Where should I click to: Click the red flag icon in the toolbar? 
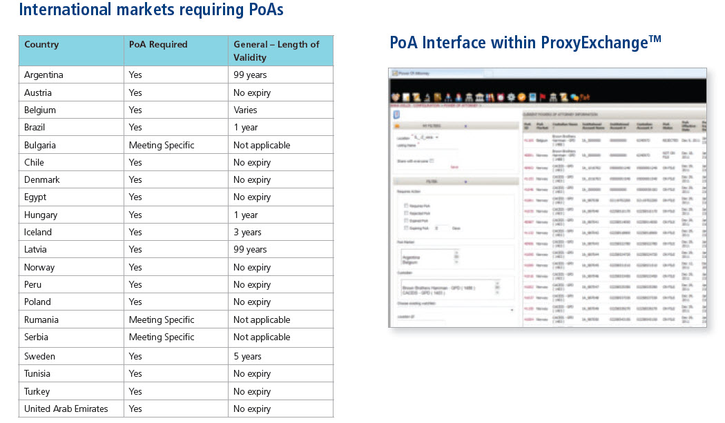point(543,97)
